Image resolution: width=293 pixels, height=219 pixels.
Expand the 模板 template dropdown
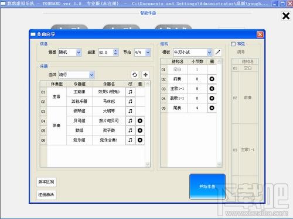tap(209, 52)
